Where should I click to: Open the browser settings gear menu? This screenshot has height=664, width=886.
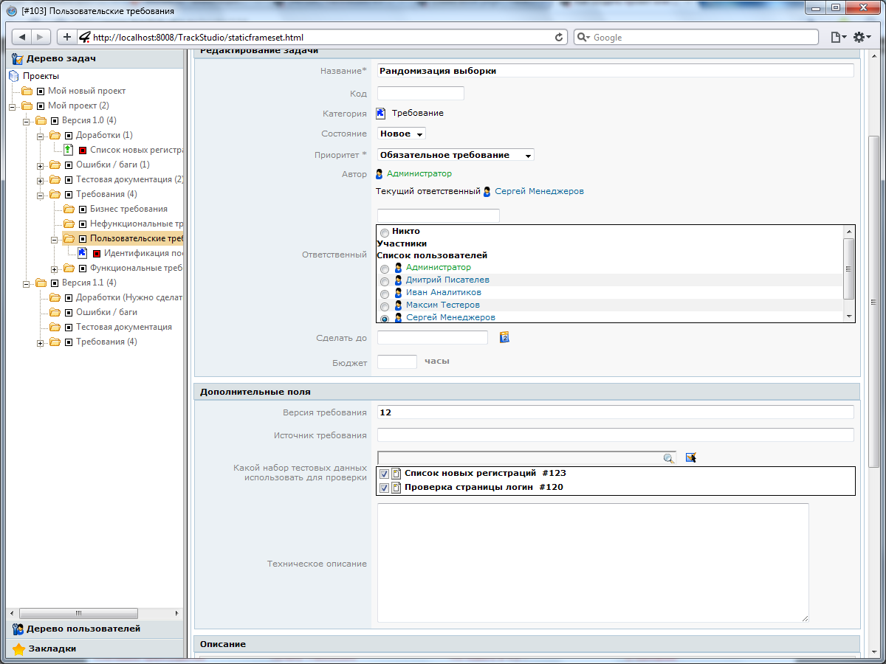click(x=862, y=37)
